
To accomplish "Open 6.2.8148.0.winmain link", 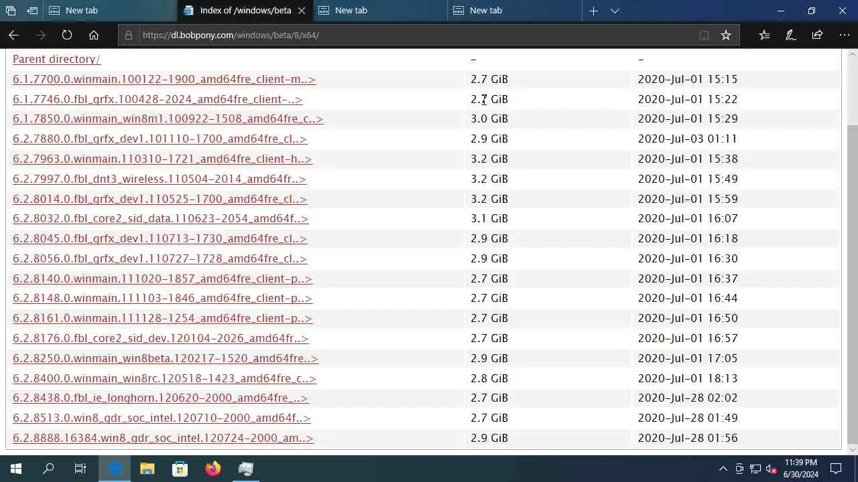I will point(162,298).
